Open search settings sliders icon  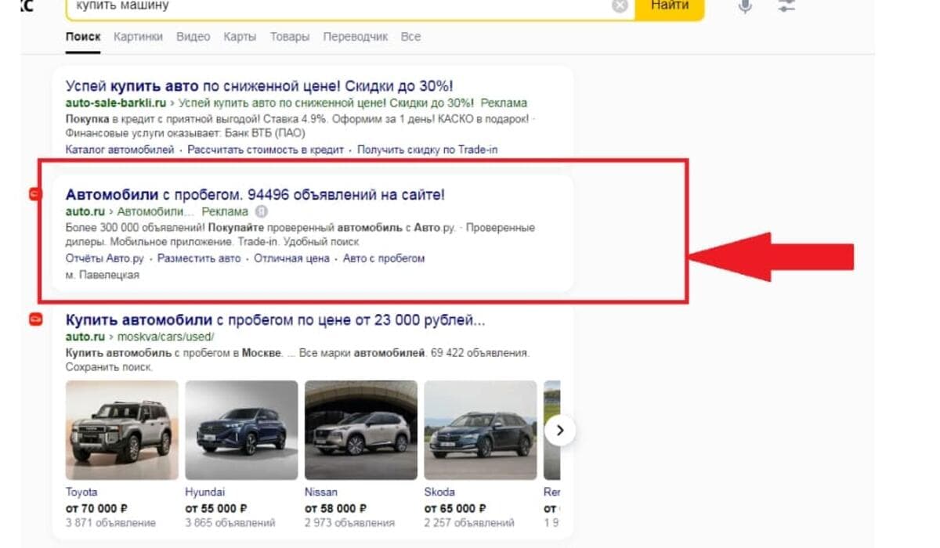coord(786,5)
